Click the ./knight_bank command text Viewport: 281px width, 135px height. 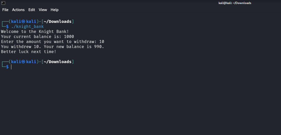27,27
